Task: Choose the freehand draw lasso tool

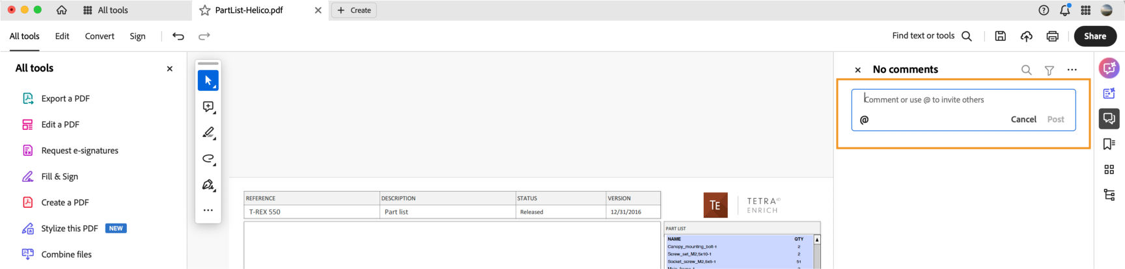Action: (208, 159)
